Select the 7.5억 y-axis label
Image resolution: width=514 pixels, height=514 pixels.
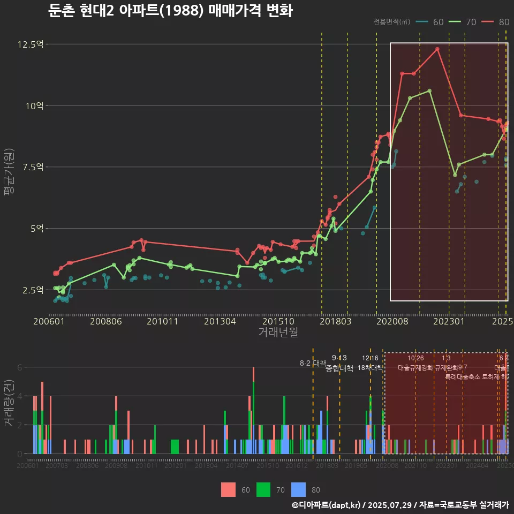[x=33, y=167]
